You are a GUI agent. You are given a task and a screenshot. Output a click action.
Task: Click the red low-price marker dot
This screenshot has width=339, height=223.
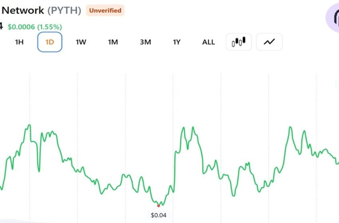[x=158, y=206]
